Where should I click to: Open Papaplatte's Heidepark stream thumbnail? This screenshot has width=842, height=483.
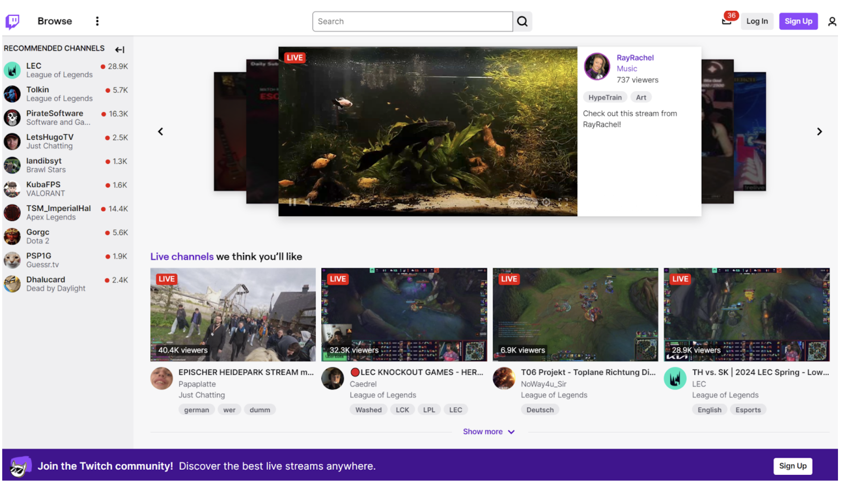coord(233,314)
